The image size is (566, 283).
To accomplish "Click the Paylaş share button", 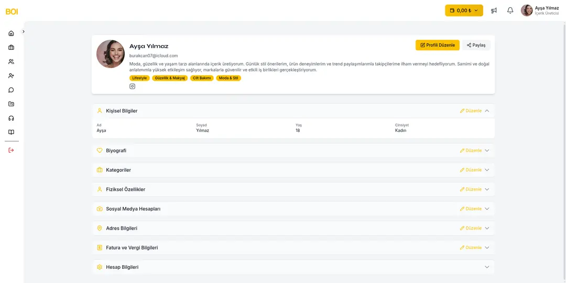I will coord(476,45).
